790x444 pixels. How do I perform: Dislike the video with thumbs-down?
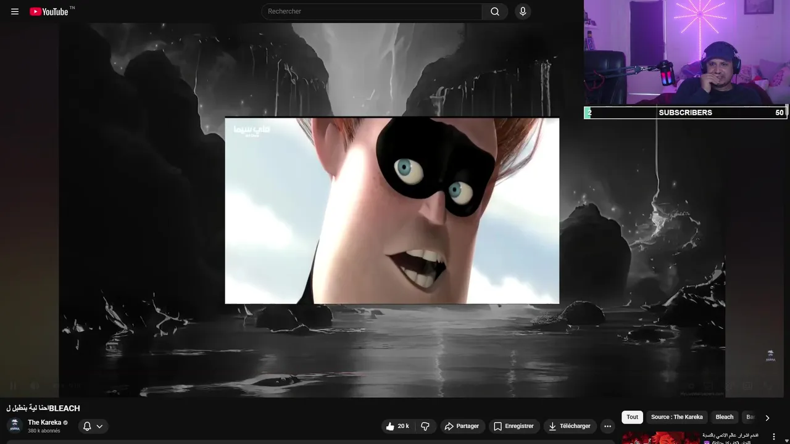pyautogui.click(x=425, y=426)
